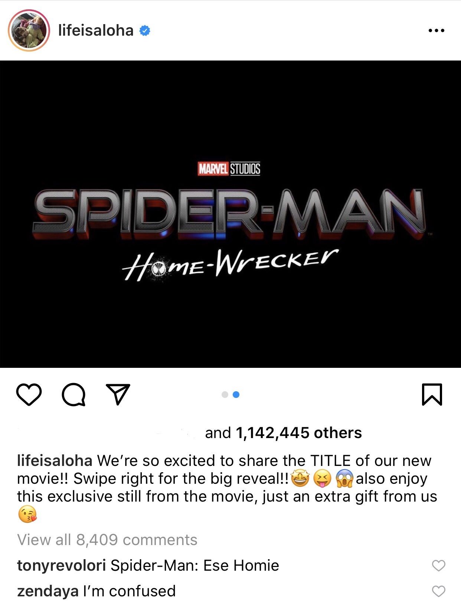The image size is (461, 606).
Task: Open lifeisaloha profile from header username
Action: [x=96, y=30]
